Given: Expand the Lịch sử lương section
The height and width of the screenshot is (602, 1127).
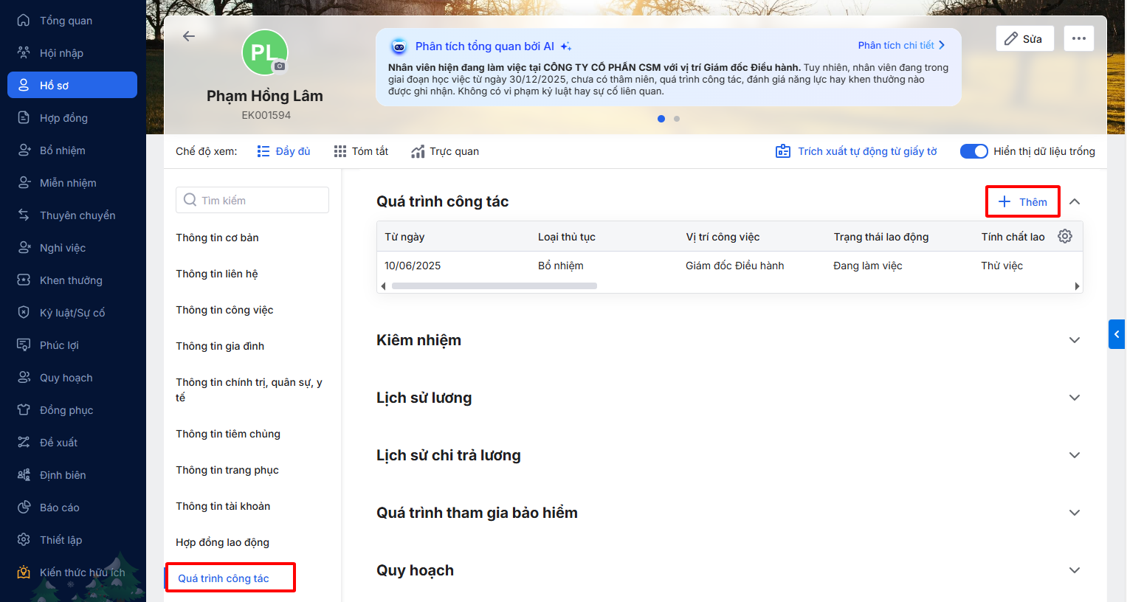Looking at the screenshot, I should point(1075,398).
